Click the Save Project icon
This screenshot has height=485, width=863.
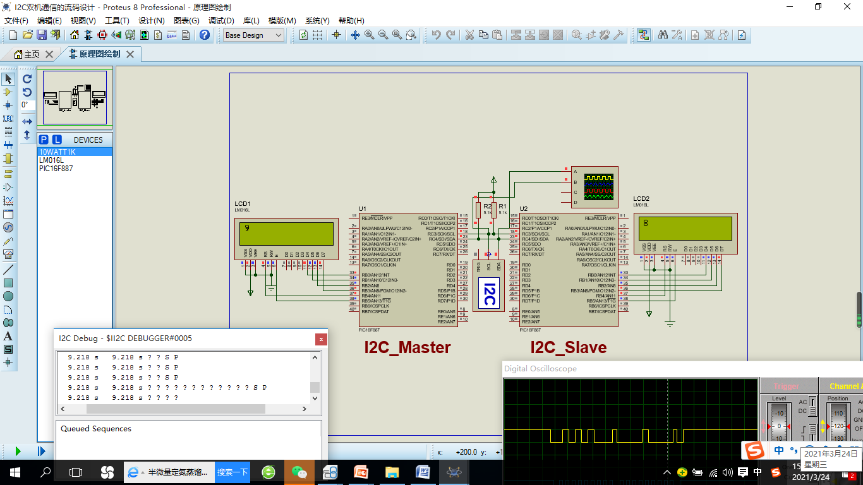[42, 35]
